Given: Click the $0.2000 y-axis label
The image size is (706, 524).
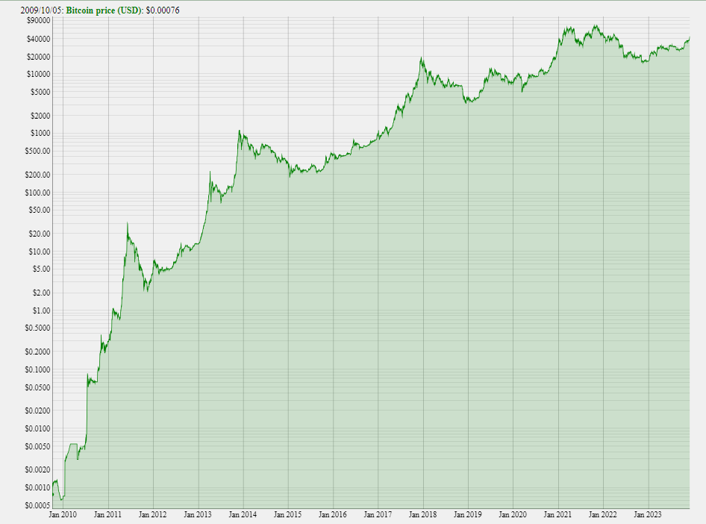Looking at the screenshot, I should coord(37,352).
